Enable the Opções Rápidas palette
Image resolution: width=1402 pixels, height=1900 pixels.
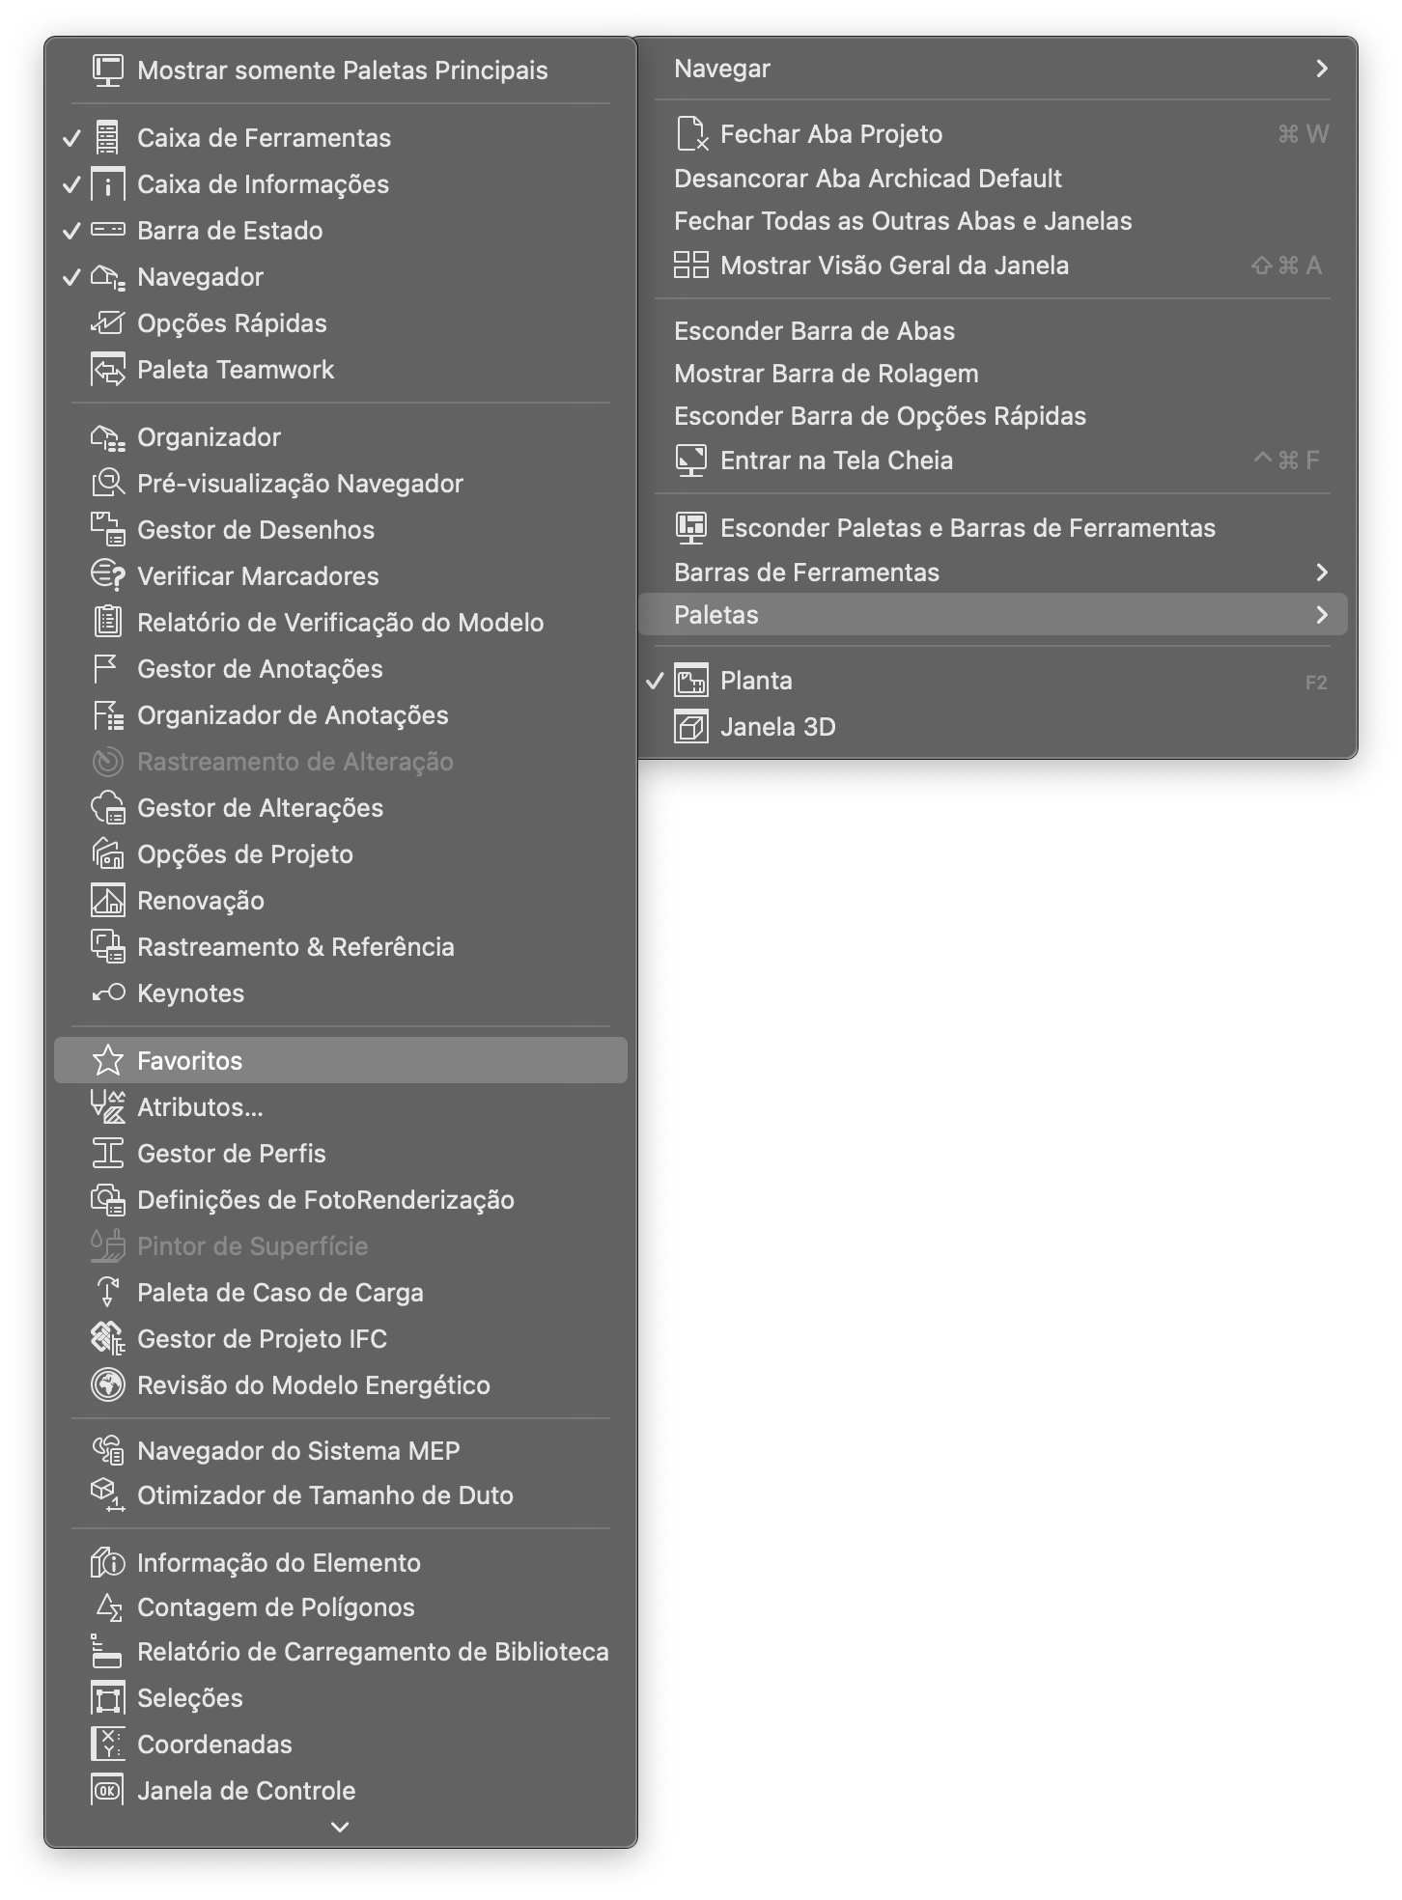pos(340,322)
